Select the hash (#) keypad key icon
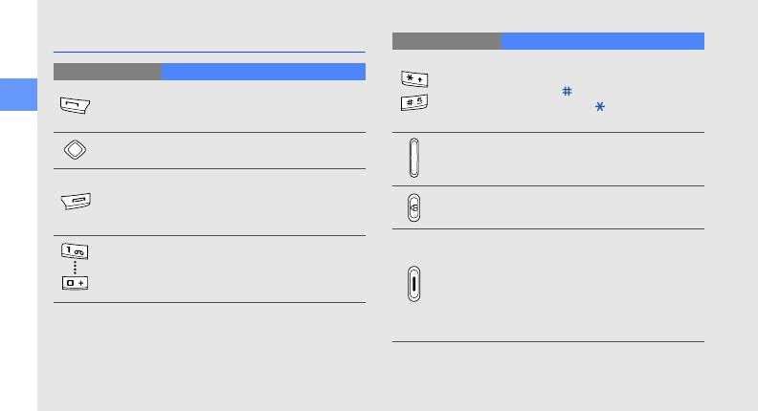Screen dimensions: 758x411 [x=412, y=102]
